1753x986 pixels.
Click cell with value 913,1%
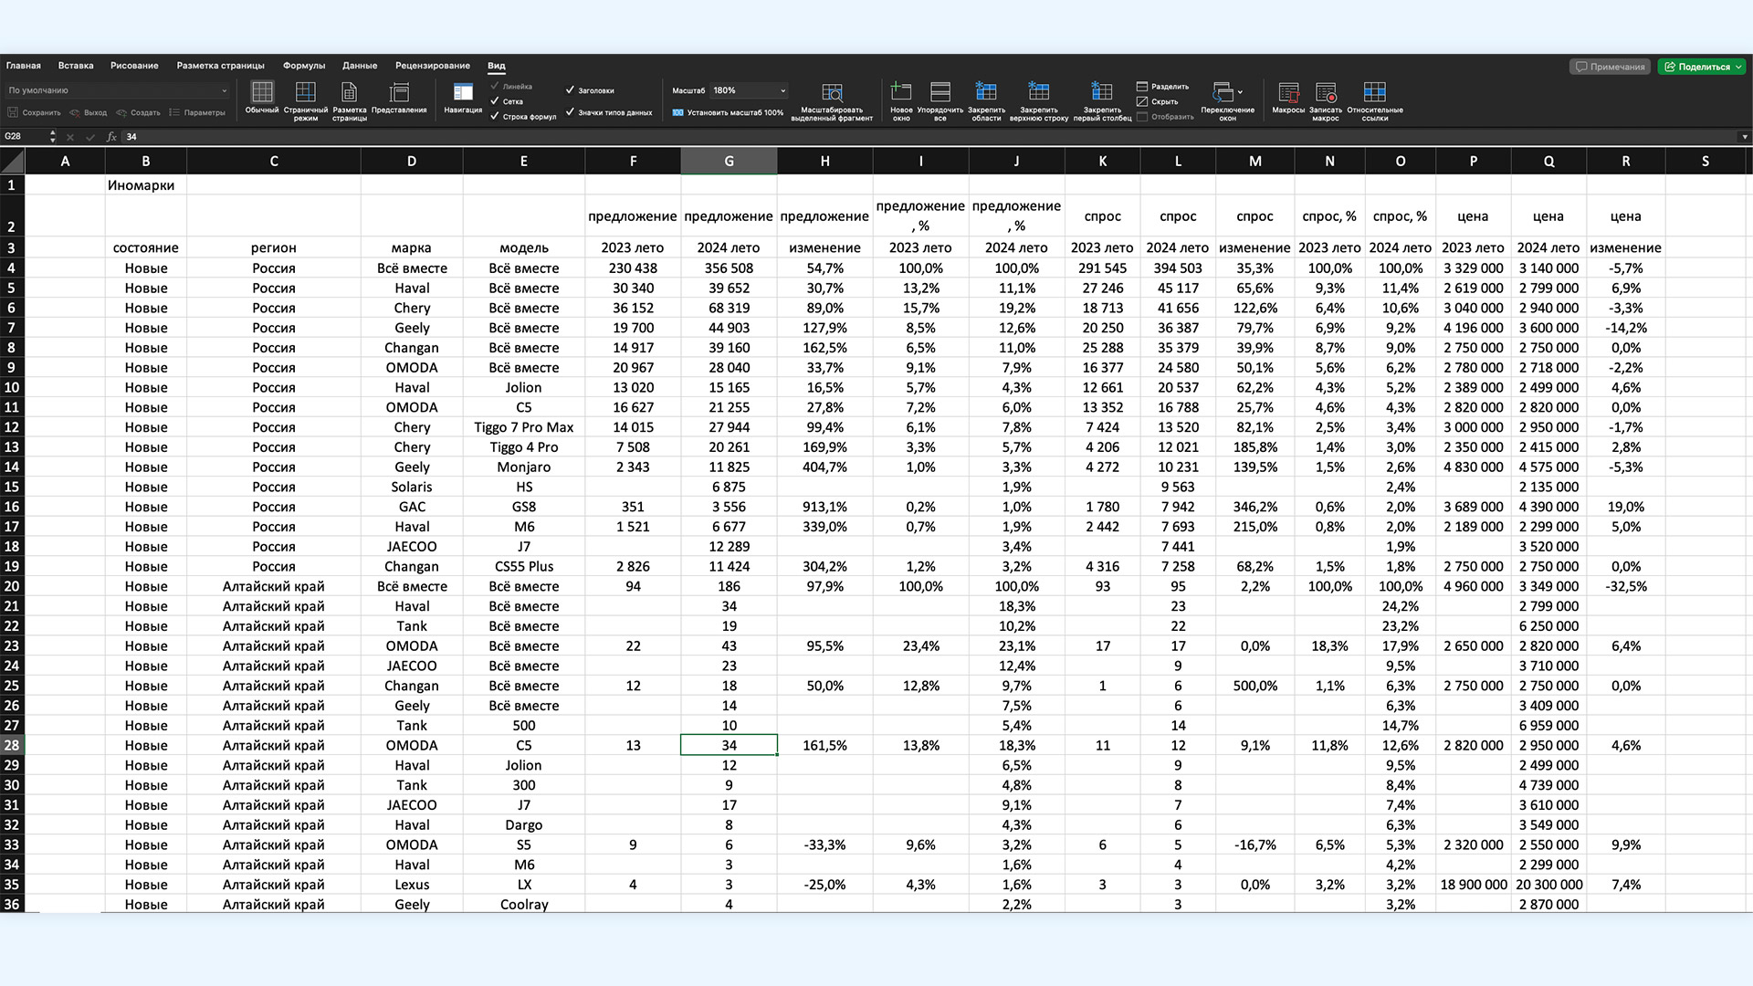click(x=824, y=507)
